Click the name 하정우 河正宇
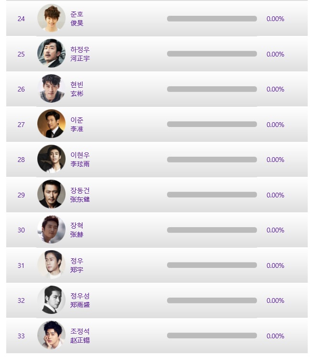The height and width of the screenshot is (358, 313). coord(80,54)
